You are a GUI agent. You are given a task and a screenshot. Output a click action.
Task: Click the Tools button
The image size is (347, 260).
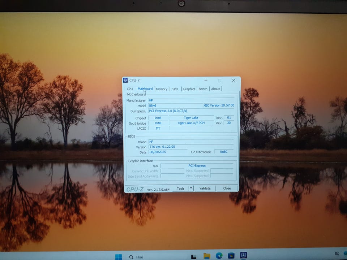[181, 188]
